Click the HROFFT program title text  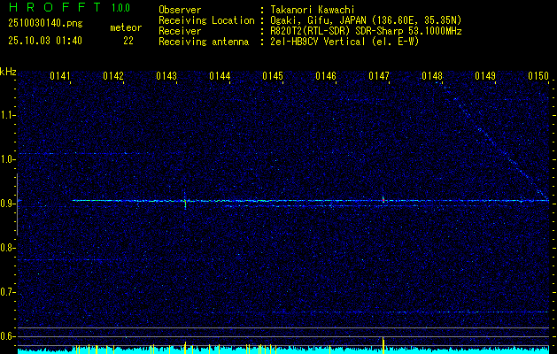55,7
